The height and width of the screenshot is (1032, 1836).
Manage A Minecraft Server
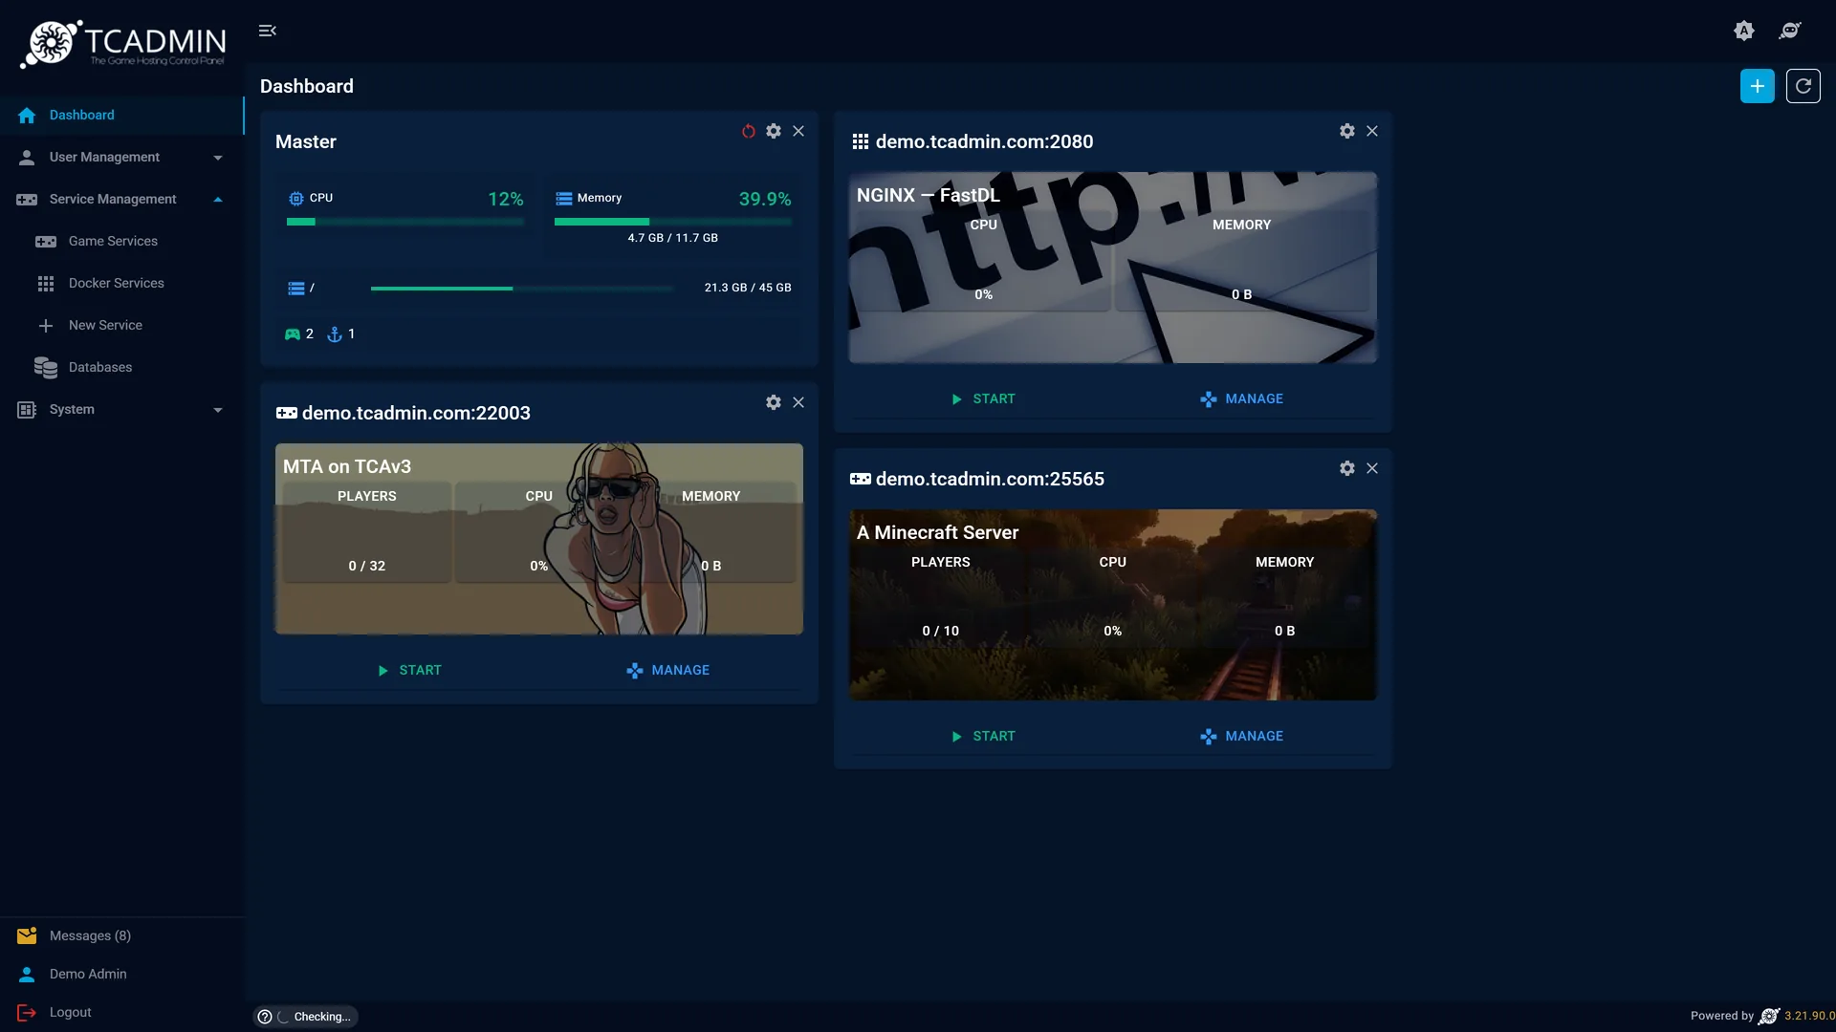point(1241,736)
